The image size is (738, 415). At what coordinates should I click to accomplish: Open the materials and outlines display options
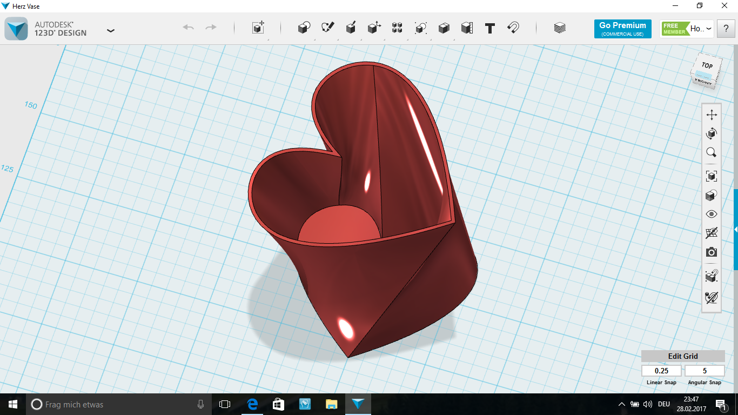point(712,195)
